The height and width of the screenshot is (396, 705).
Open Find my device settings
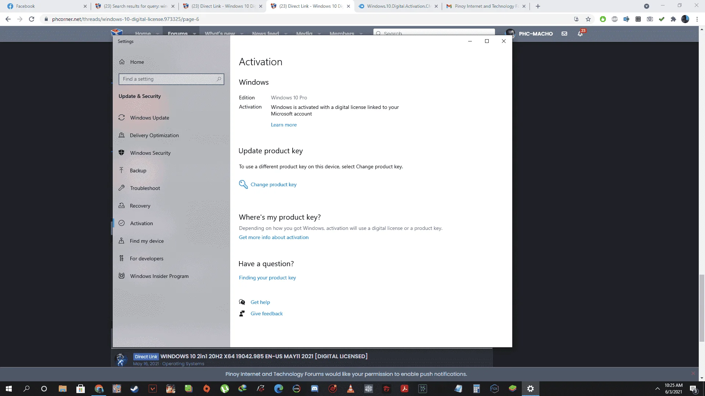pyautogui.click(x=147, y=241)
